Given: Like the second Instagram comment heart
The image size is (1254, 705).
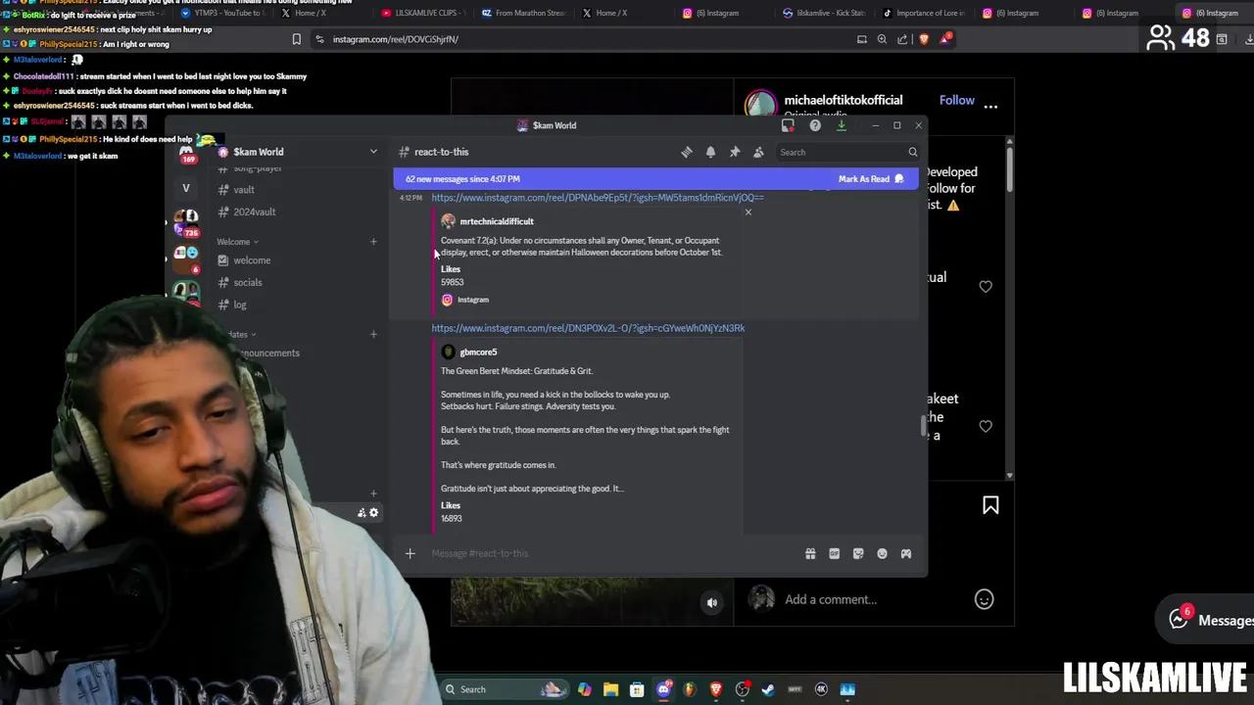Looking at the screenshot, I should pos(986,426).
